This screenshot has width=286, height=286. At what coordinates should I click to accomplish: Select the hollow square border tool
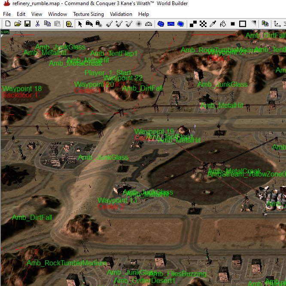242,24
